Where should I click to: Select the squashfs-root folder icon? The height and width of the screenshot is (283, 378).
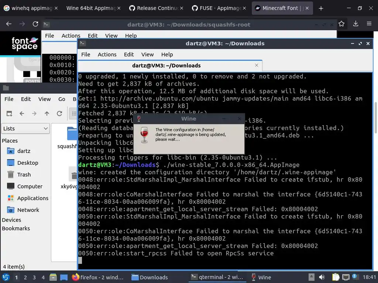click(x=72, y=133)
